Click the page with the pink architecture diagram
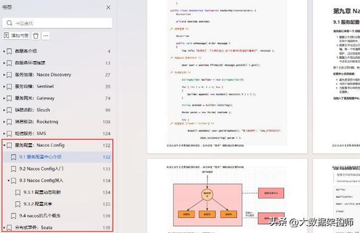Viewport: 360px width, 233px height. (x=227, y=196)
